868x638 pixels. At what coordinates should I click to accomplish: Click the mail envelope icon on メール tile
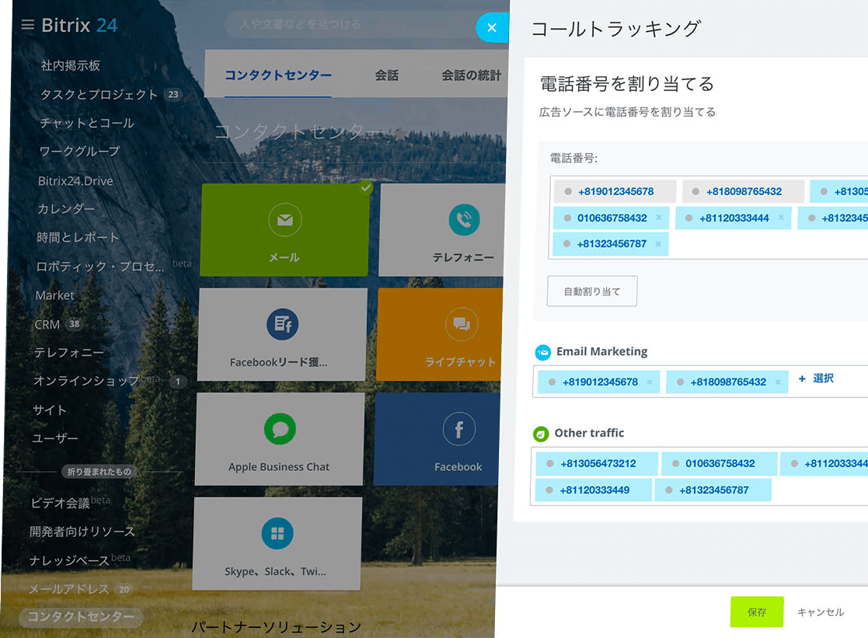point(284,220)
